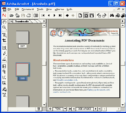The image size is (126, 113).
Task: Click document scroll down arrow
Action: pyautogui.click(x=123, y=105)
